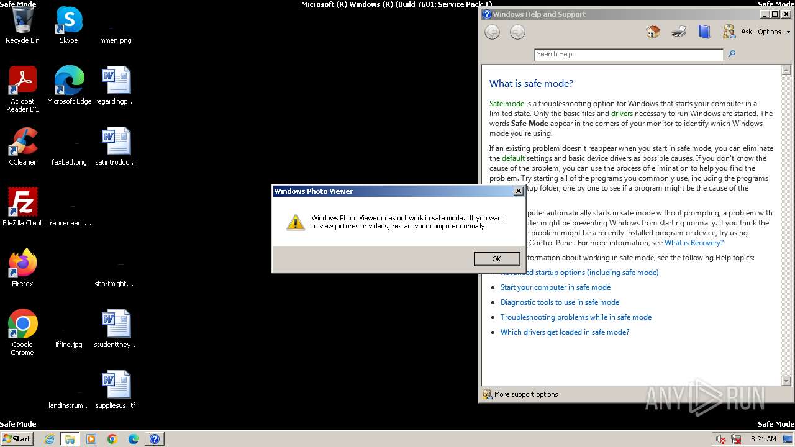This screenshot has height=447, width=795.
Task: Open the 'What is Recovery?' link
Action: point(694,243)
